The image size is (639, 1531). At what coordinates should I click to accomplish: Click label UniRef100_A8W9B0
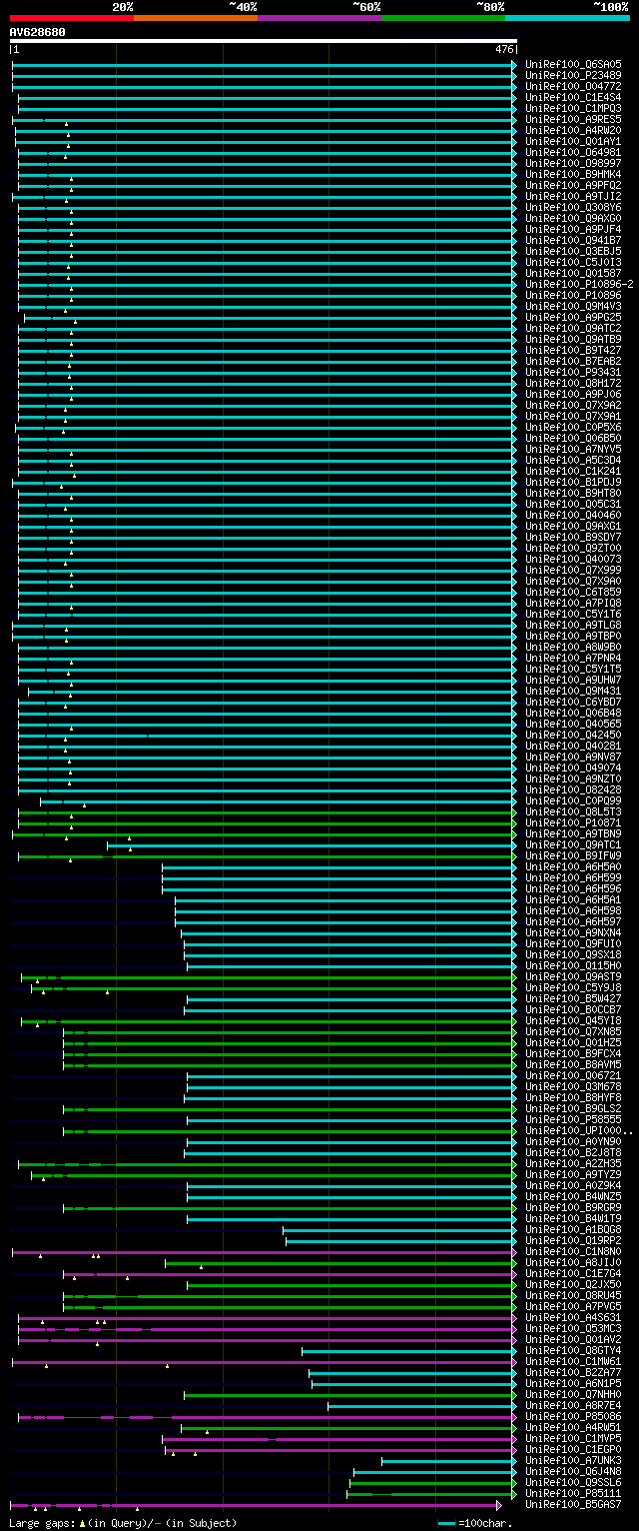(x=573, y=647)
